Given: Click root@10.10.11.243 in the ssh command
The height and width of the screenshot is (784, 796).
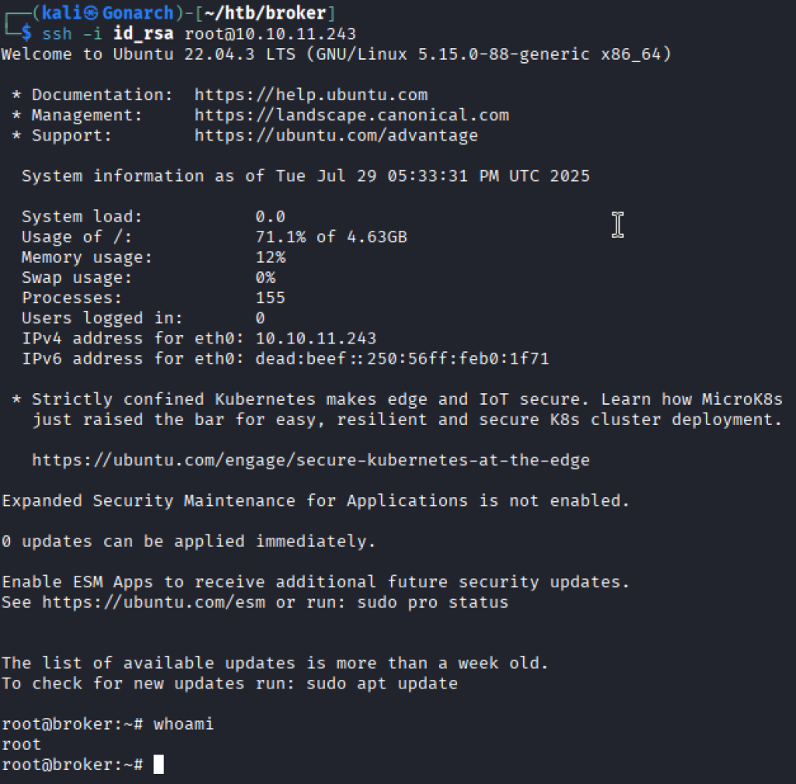Looking at the screenshot, I should [271, 34].
